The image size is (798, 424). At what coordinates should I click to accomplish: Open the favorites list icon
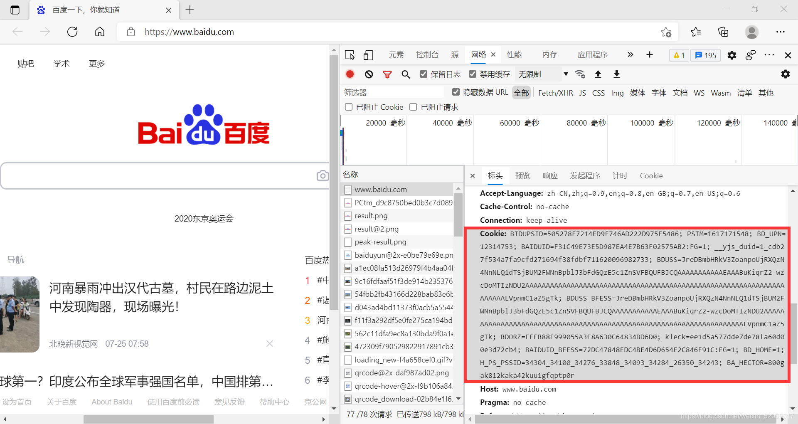pos(696,32)
